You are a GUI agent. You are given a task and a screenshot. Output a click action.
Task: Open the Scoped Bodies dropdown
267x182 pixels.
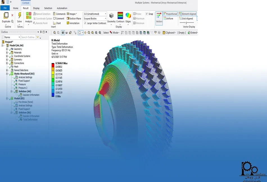95,18
